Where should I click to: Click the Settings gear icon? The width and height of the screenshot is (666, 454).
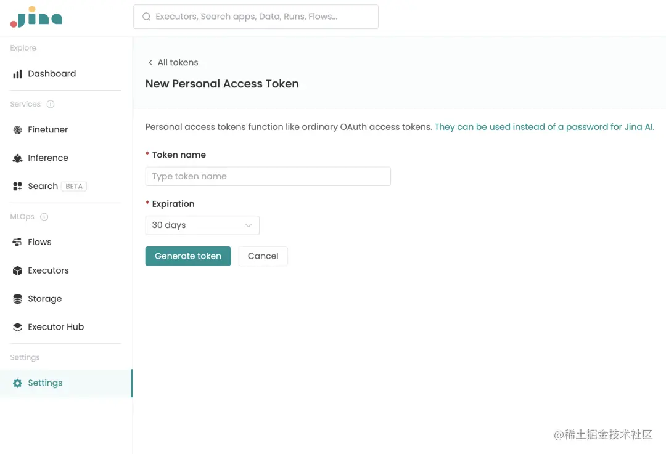(x=17, y=383)
